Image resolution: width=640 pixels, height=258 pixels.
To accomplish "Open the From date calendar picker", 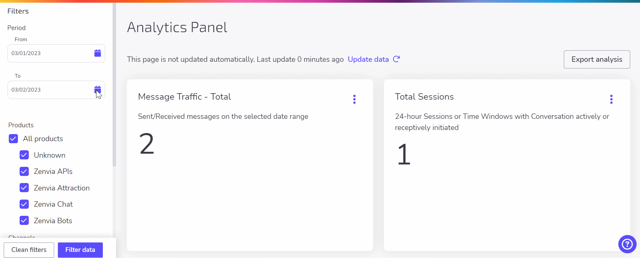I will tap(97, 53).
